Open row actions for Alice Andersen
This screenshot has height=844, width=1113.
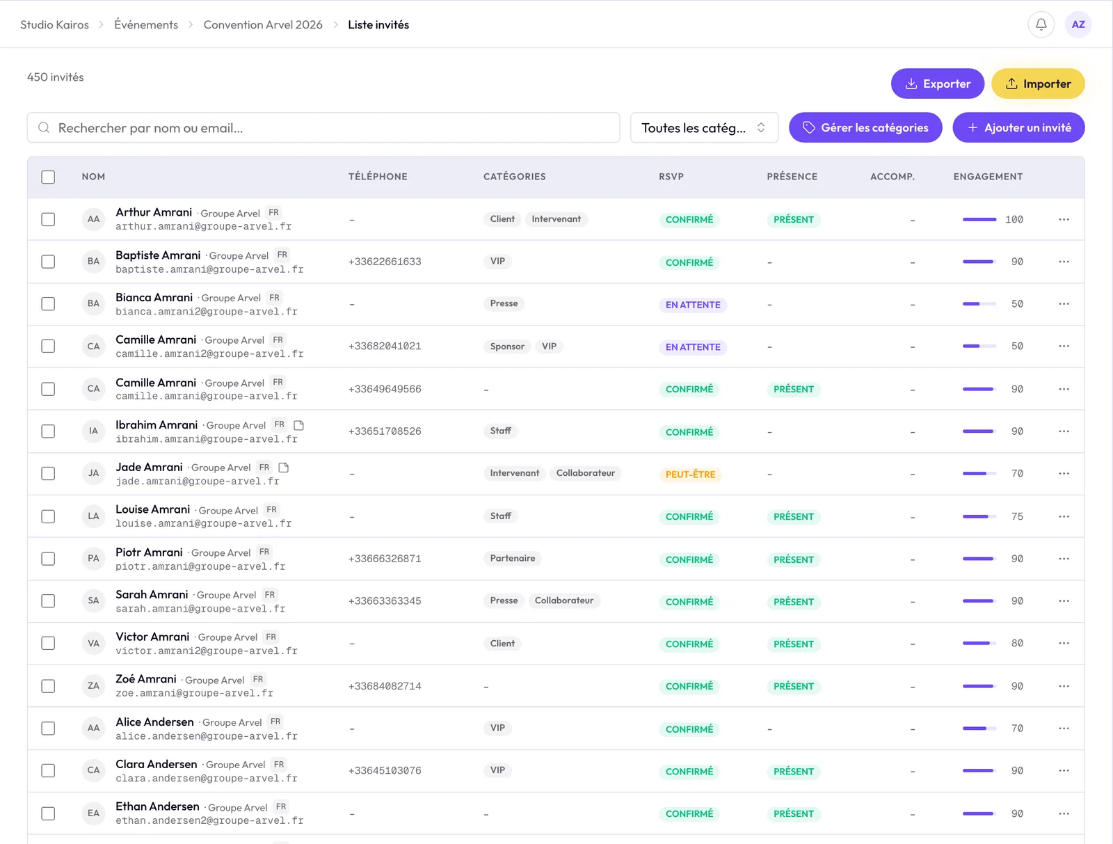click(x=1064, y=728)
